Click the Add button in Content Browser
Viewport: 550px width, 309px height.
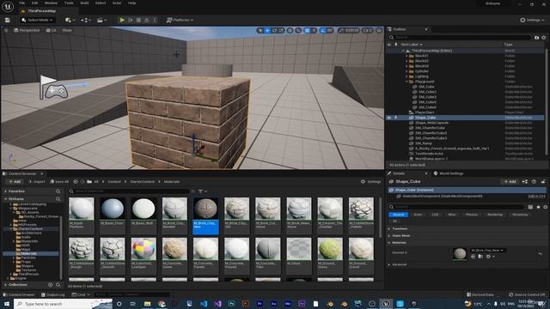pyautogui.click(x=15, y=181)
